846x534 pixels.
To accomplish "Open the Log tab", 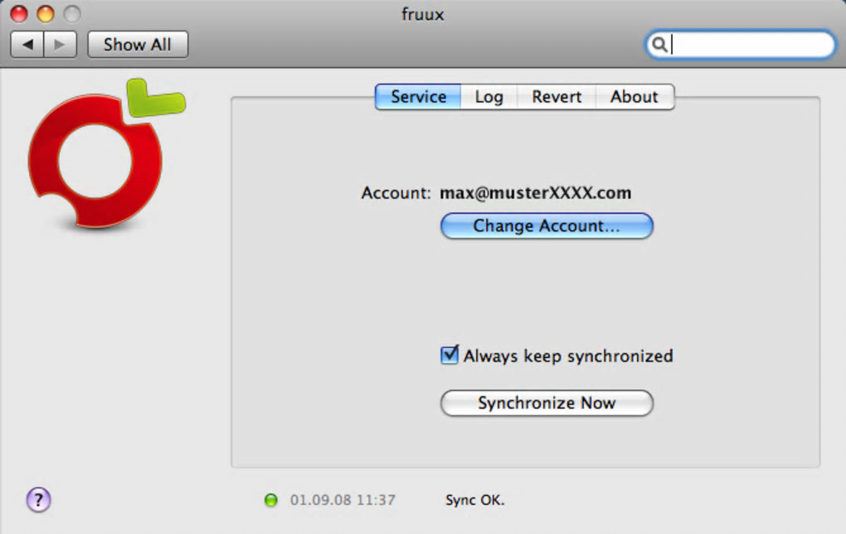I will click(x=489, y=97).
